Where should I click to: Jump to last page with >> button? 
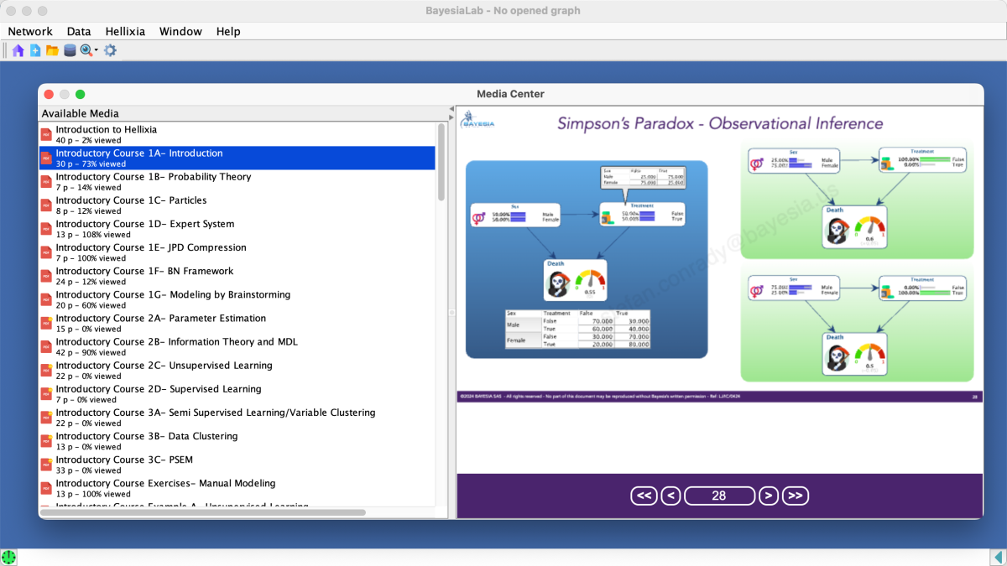tap(796, 496)
